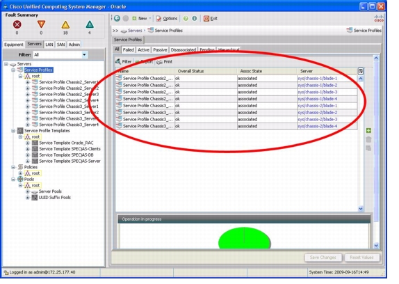This screenshot has height=284, width=399.
Task: Click the Reset Values button
Action: click(x=361, y=258)
